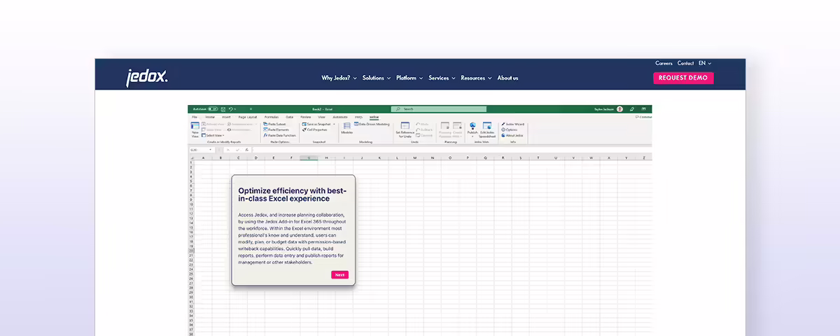Toggle the AutoSave switch
Image resolution: width=840 pixels, height=336 pixels.
212,109
